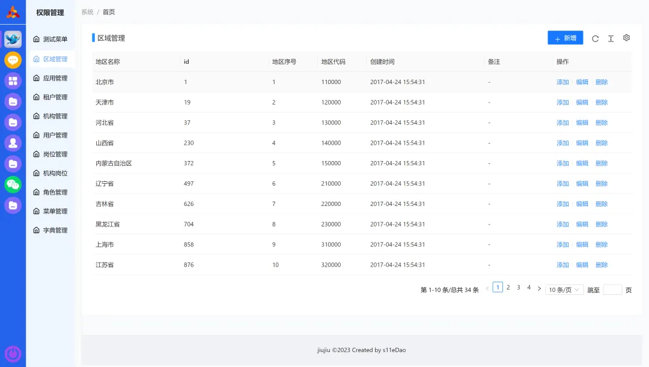This screenshot has width=649, height=367.
Task: Go to next page arrow
Action: pyautogui.click(x=539, y=288)
